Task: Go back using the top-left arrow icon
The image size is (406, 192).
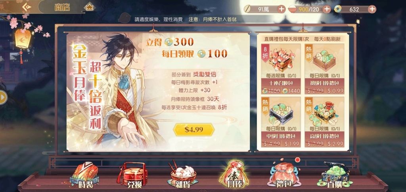Action: 27,7
